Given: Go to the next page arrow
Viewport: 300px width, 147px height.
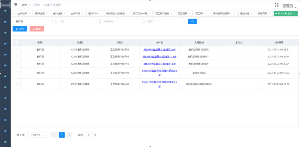Looking at the screenshot, I should pyautogui.click(x=70, y=135).
